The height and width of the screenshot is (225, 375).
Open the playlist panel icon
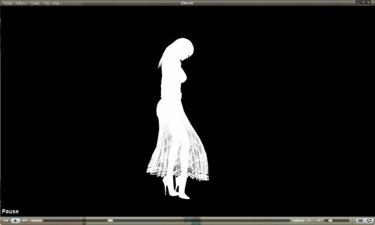(x=360, y=220)
